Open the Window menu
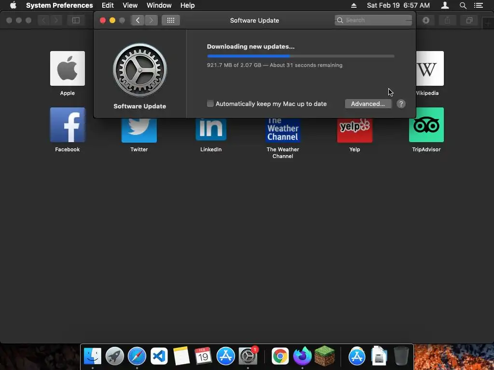Image resolution: width=494 pixels, height=370 pixels. point(159,5)
